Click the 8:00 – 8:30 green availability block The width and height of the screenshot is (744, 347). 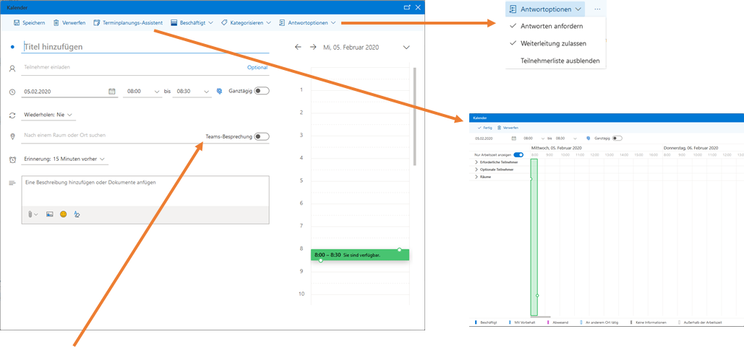coord(359,255)
